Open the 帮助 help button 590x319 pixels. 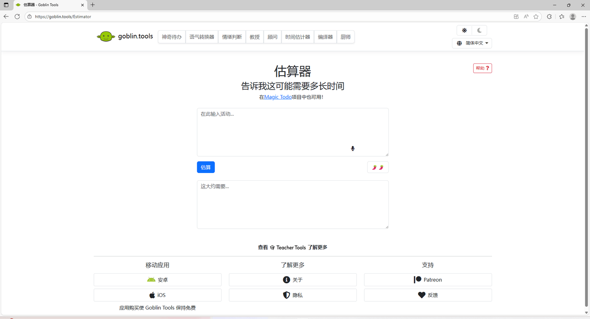tap(482, 68)
